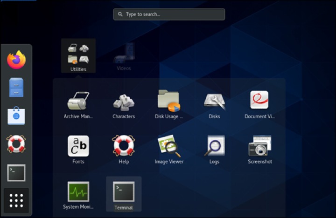336x218 pixels.
Task: Open Files manager from the dock
Action: [16, 88]
